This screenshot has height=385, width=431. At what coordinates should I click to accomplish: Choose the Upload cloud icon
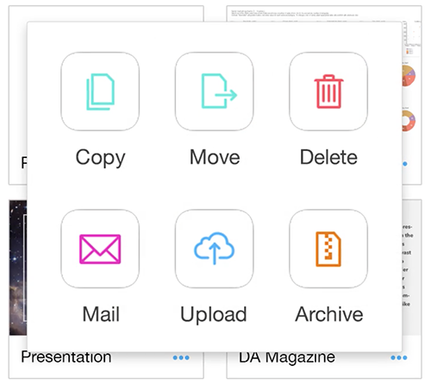[x=215, y=249]
